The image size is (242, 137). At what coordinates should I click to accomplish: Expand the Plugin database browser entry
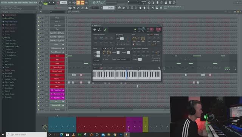pos(11,22)
